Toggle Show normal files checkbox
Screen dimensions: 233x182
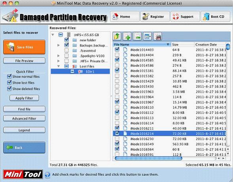pos(9,76)
